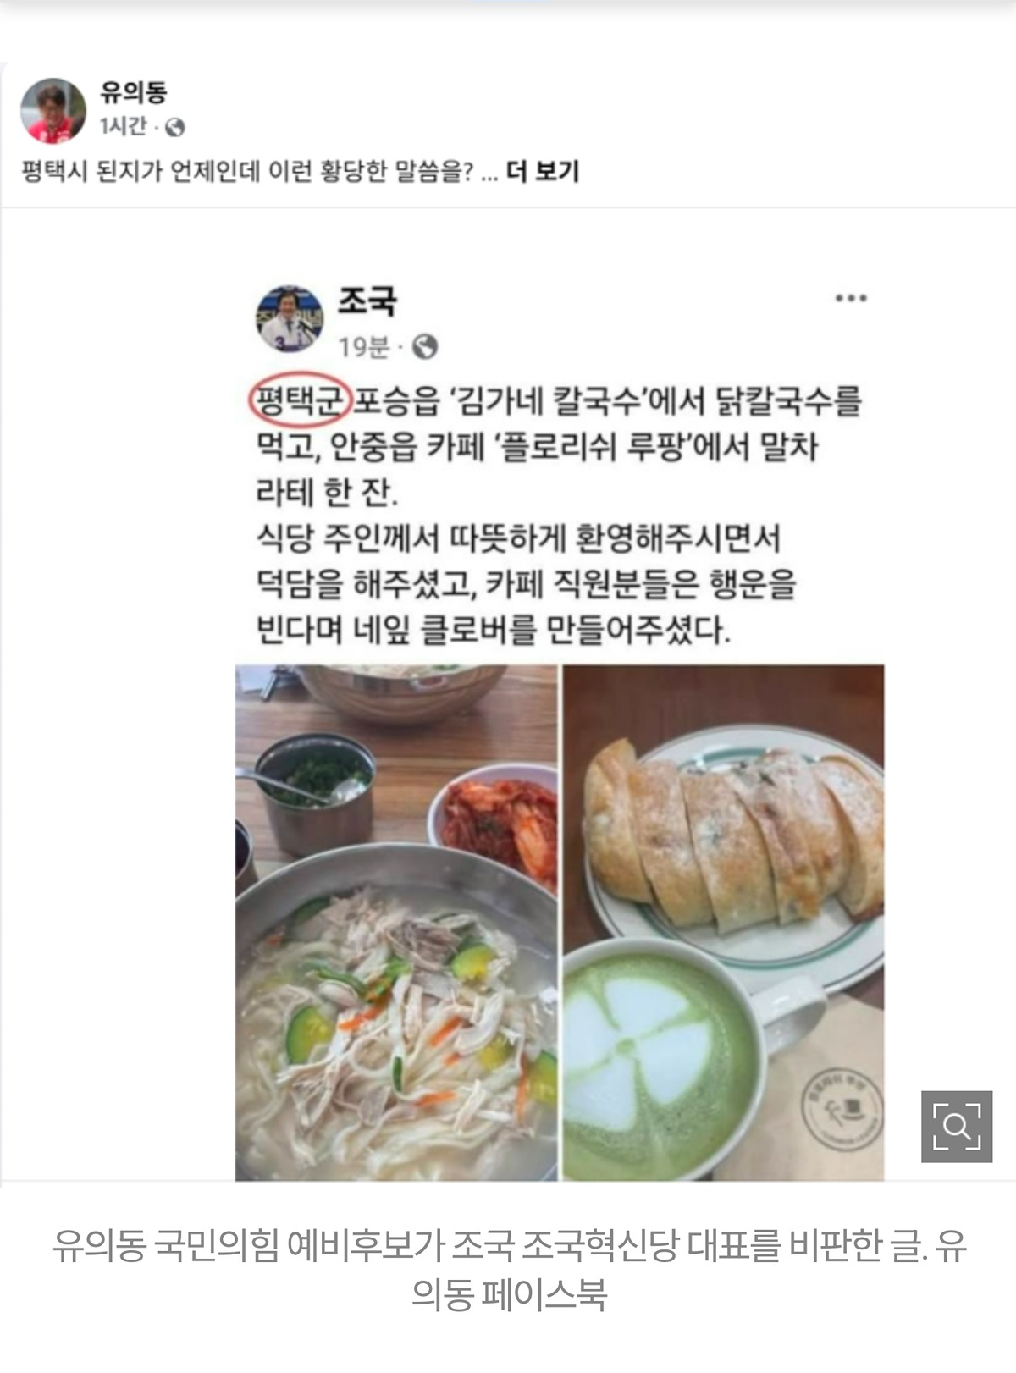1016x1373 pixels.
Task: Click the image caption about 유의동 페이스북
Action: click(509, 1269)
